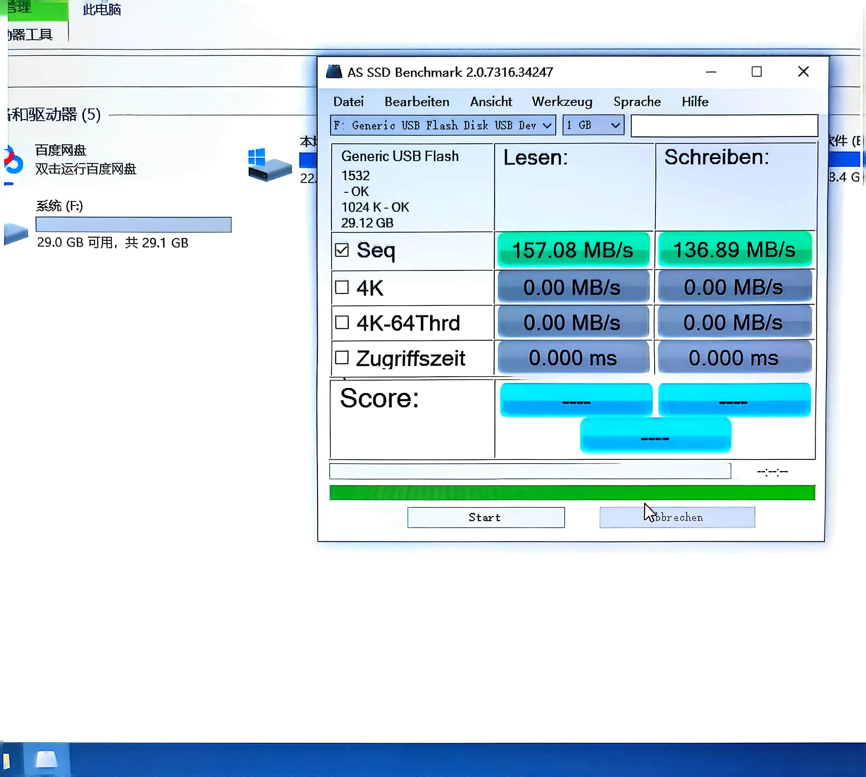Open the Datei menu
The height and width of the screenshot is (777, 866).
tap(348, 102)
